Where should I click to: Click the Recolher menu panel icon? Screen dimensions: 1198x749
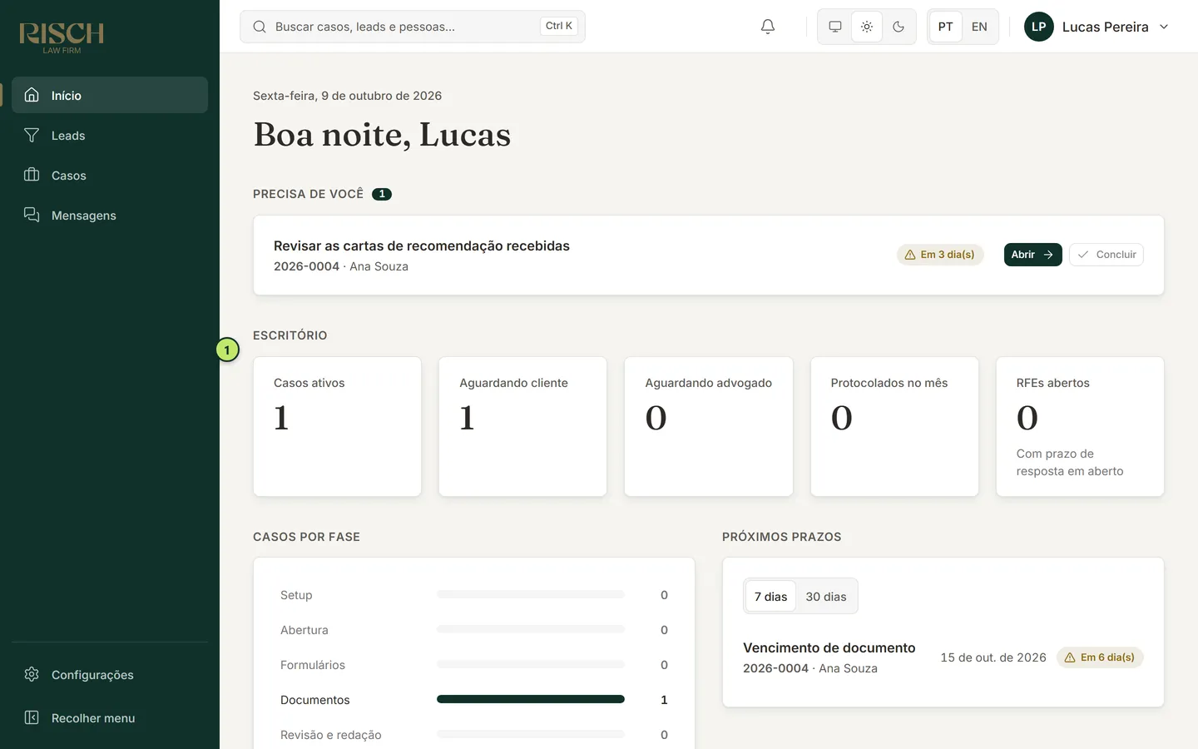tap(32, 717)
